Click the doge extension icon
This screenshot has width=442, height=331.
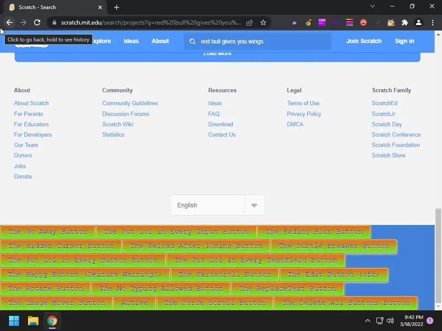point(391,22)
